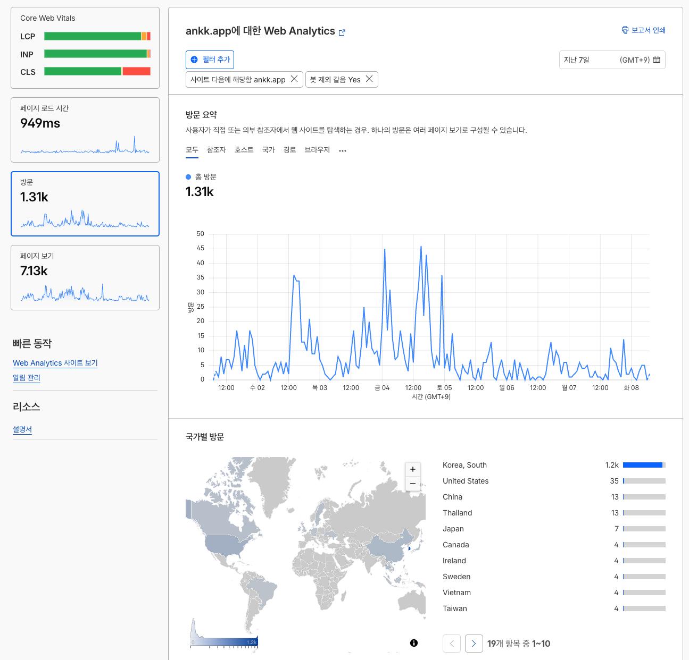Click the 필터 추가 button
This screenshot has height=660, width=689.
tap(210, 60)
